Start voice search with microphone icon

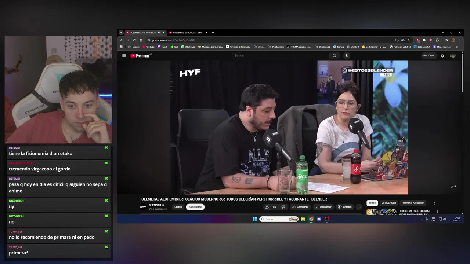pos(346,56)
